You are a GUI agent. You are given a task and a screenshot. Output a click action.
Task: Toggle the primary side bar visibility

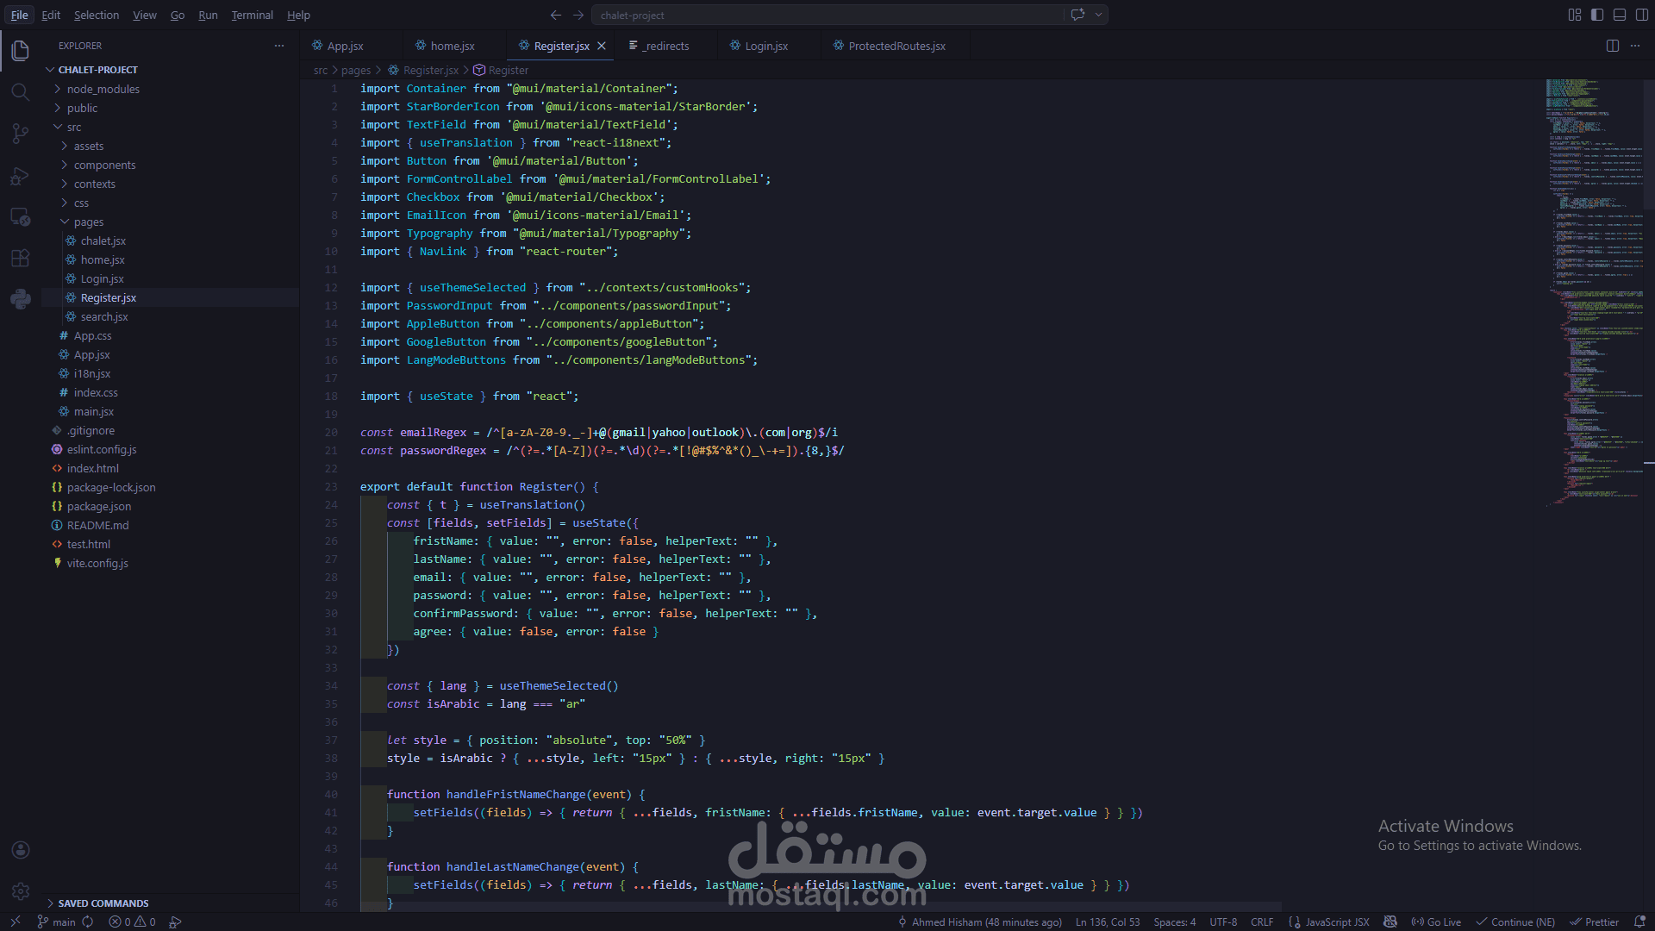[x=1597, y=15]
